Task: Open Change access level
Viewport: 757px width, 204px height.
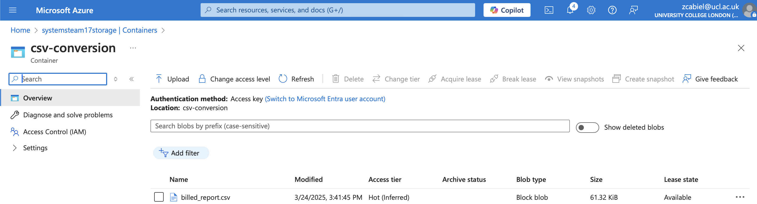Action: [x=234, y=79]
